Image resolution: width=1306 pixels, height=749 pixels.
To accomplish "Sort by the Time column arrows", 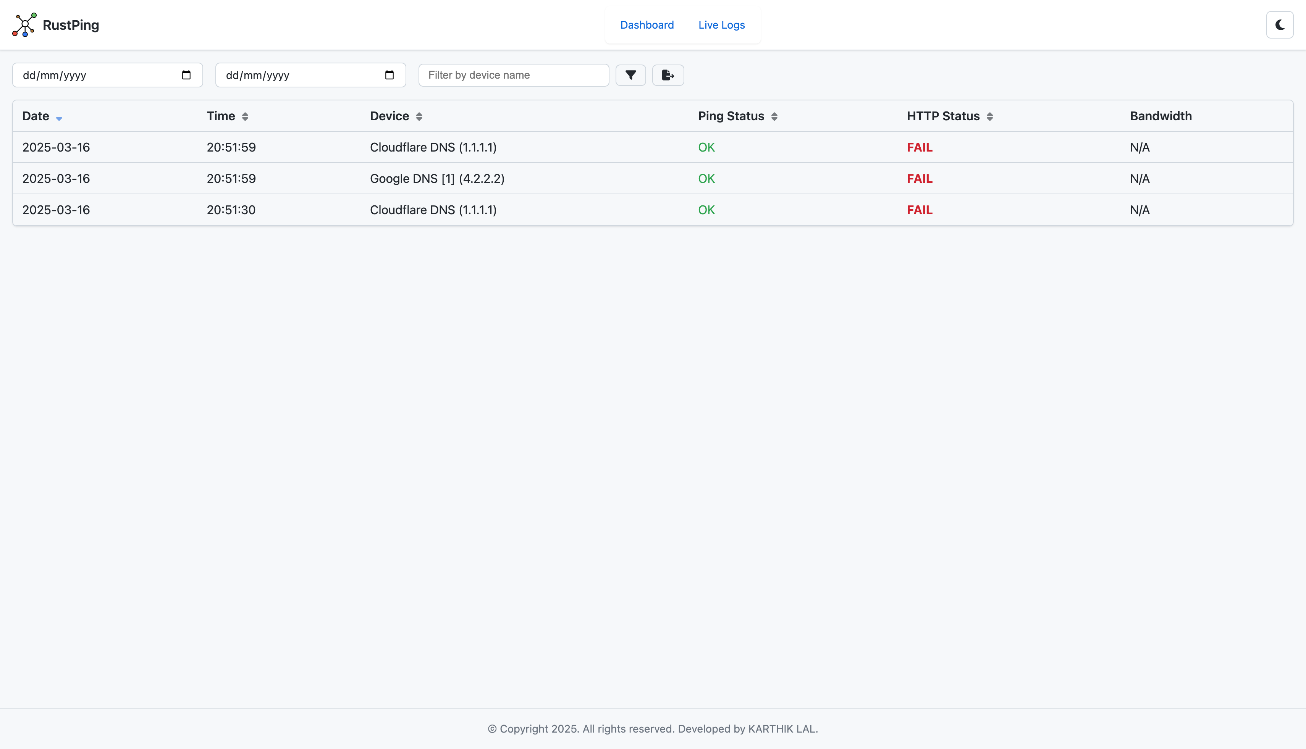I will click(245, 117).
